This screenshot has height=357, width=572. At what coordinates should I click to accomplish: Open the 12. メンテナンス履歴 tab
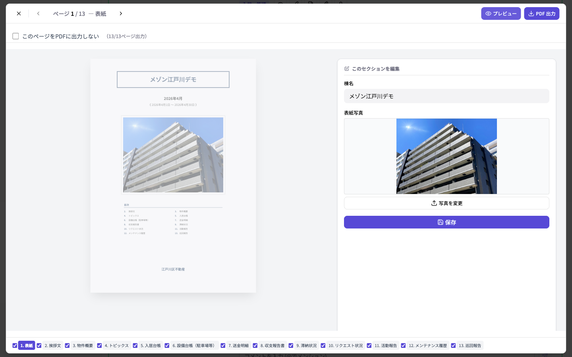pyautogui.click(x=428, y=345)
